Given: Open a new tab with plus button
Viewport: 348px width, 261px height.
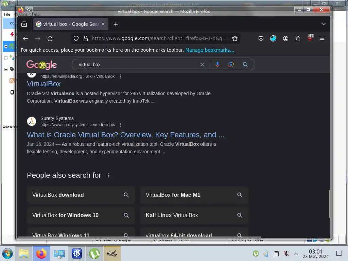Looking at the screenshot, I should pyautogui.click(x=116, y=24).
